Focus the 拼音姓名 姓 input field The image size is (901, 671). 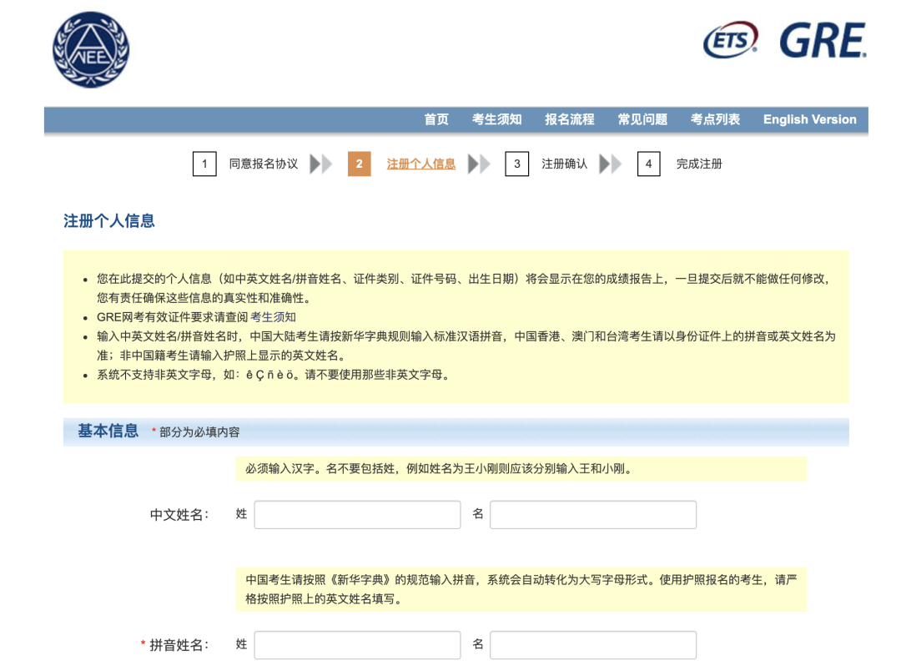357,645
